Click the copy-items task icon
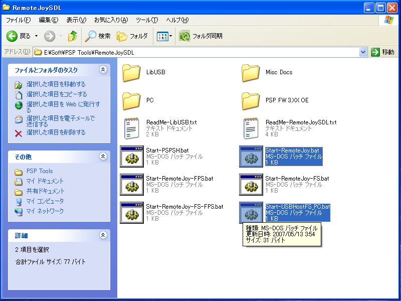This screenshot has height=301, width=401. pyautogui.click(x=19, y=95)
